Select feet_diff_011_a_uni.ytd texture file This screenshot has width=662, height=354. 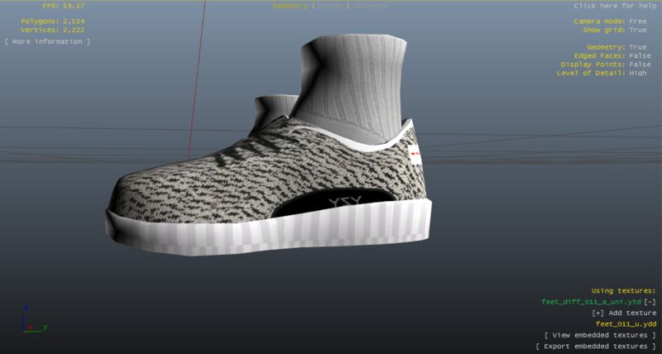coord(591,302)
